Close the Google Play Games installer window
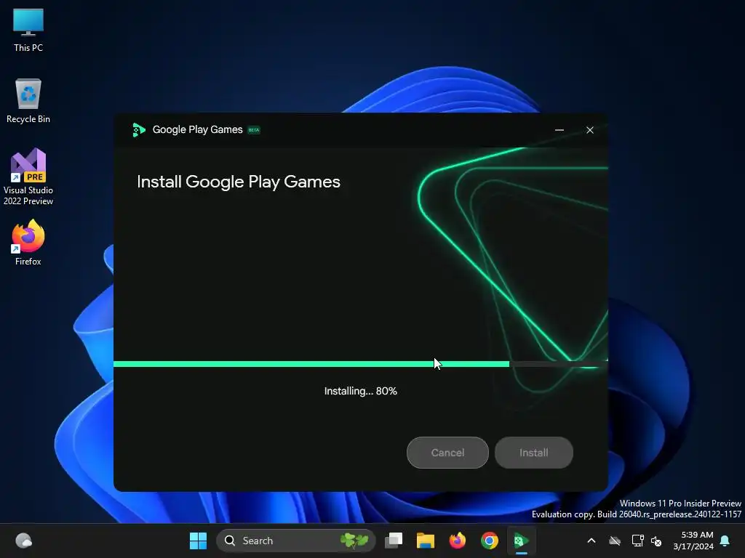 tap(589, 130)
